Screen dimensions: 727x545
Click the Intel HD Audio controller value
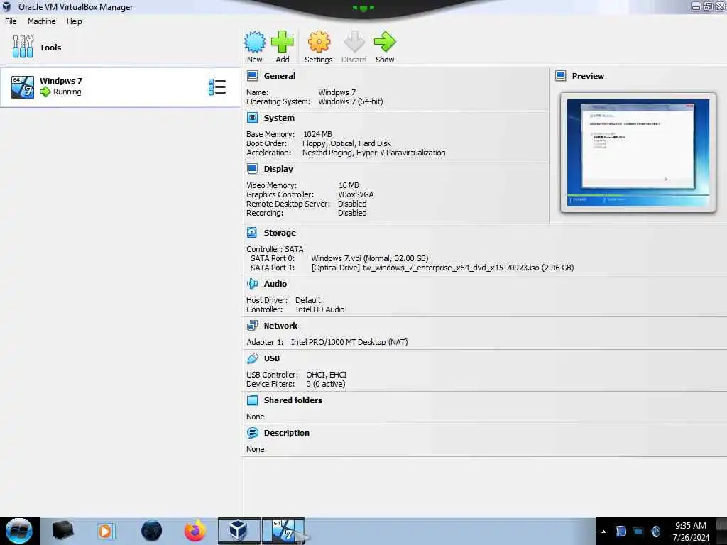click(320, 309)
